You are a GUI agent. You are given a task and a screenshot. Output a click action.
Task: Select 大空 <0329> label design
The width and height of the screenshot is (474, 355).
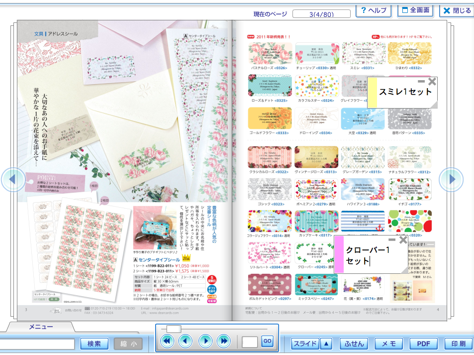click(x=363, y=118)
